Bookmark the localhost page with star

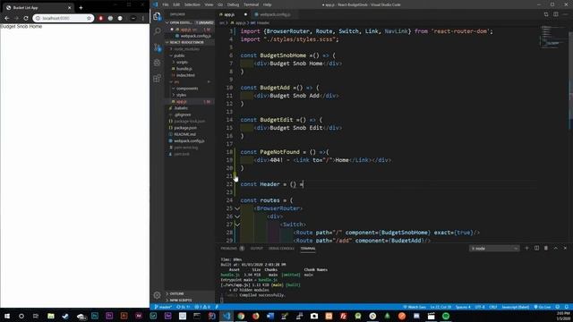point(89,18)
